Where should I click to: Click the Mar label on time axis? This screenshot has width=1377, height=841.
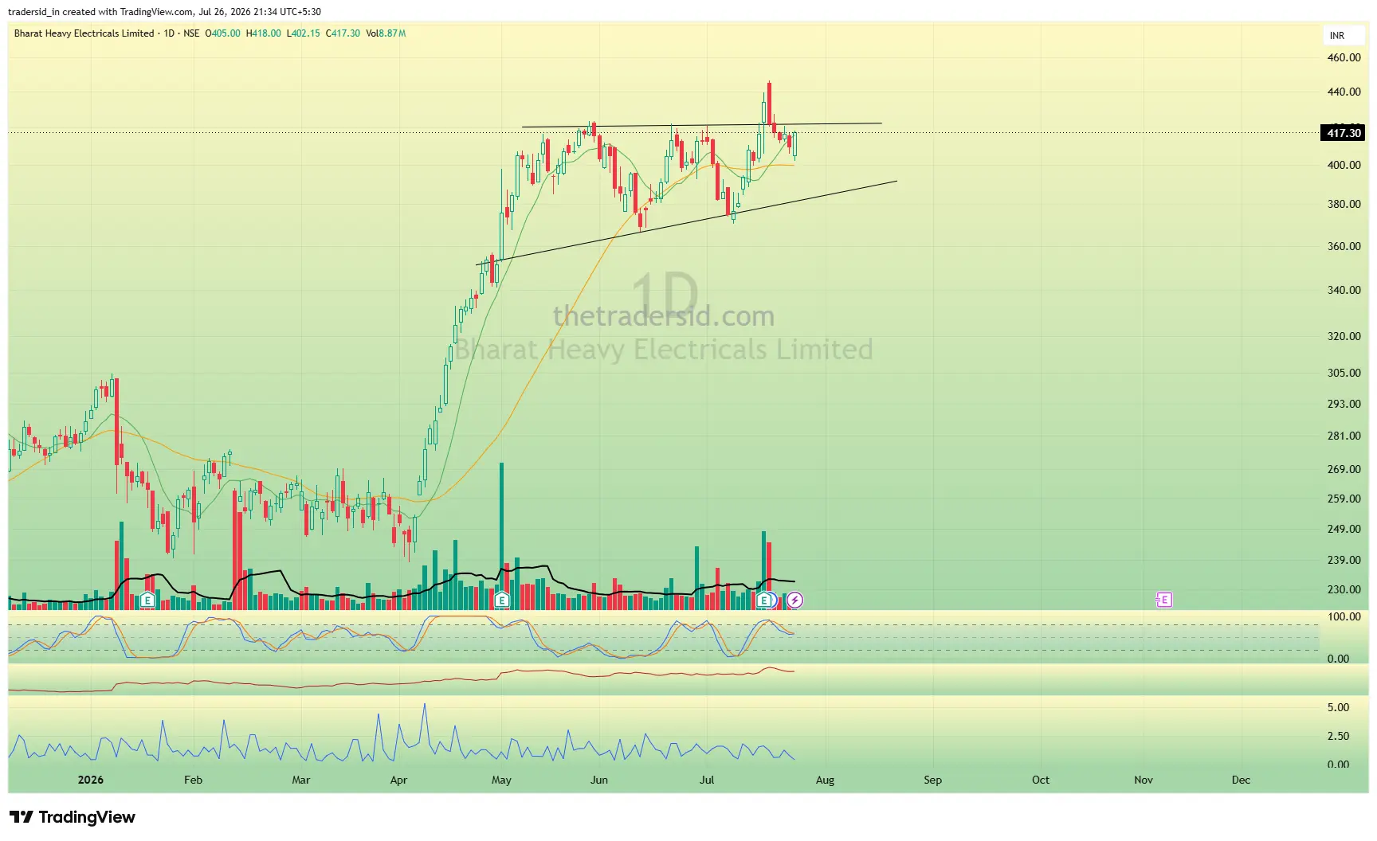coord(300,780)
